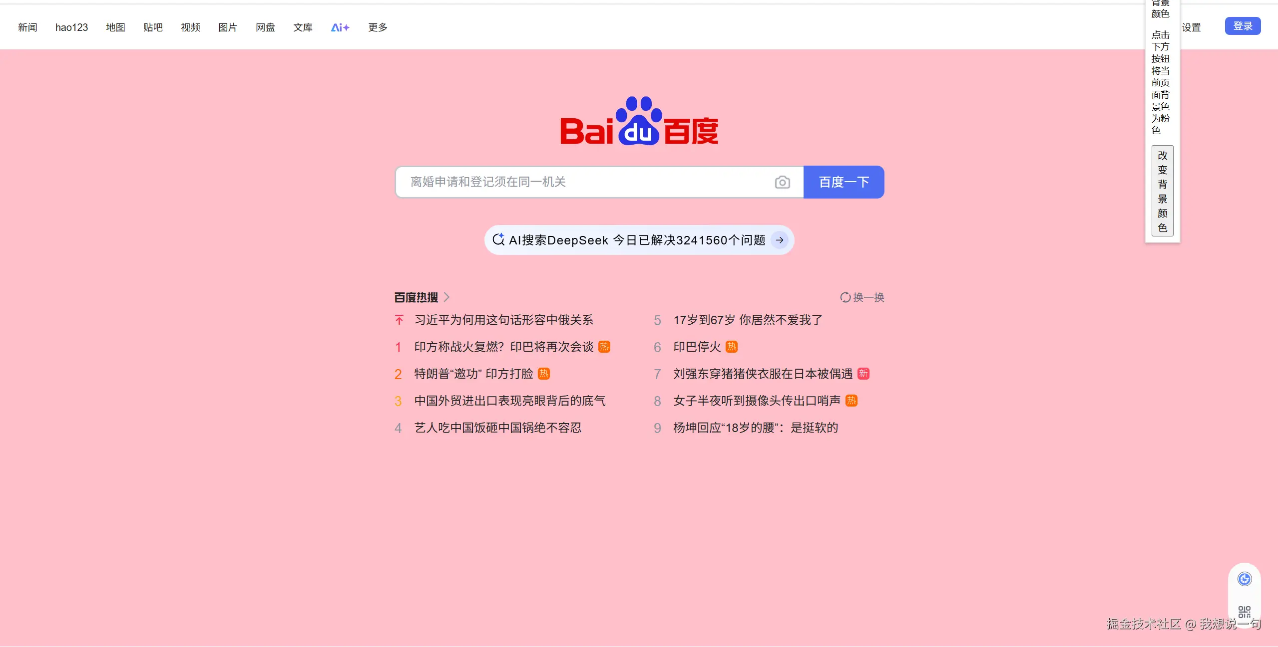1278x647 pixels.
Task: Click into the search input field
Action: tap(584, 182)
